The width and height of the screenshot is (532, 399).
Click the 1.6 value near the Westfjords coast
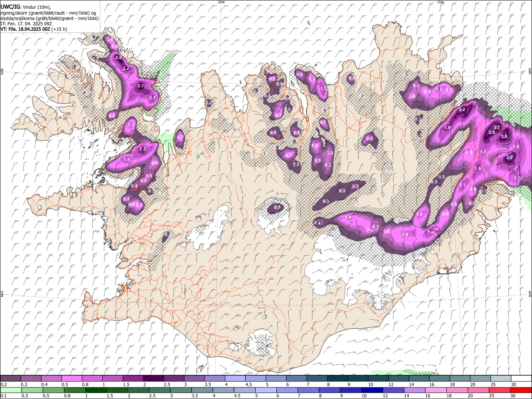[153, 98]
